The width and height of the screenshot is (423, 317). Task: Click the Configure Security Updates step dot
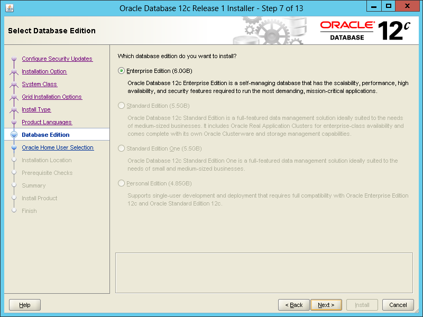click(x=14, y=59)
